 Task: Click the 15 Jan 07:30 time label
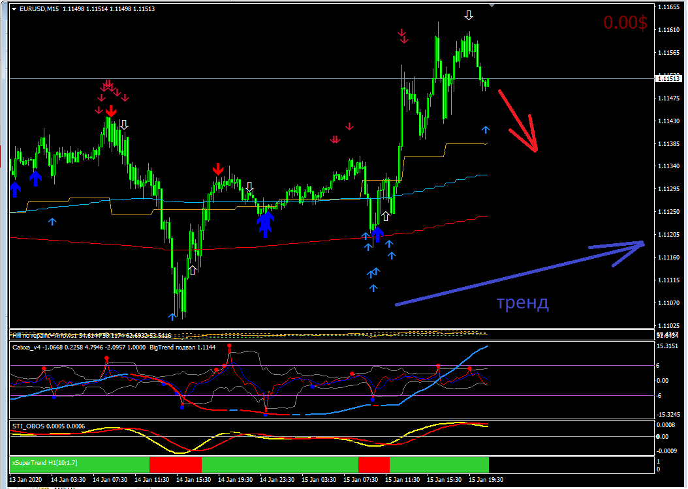[361, 479]
